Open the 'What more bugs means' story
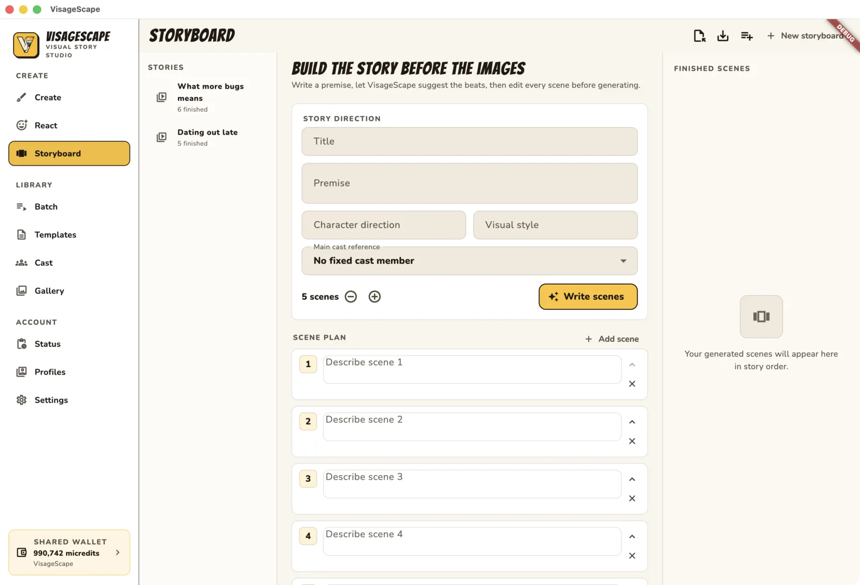 pos(208,97)
